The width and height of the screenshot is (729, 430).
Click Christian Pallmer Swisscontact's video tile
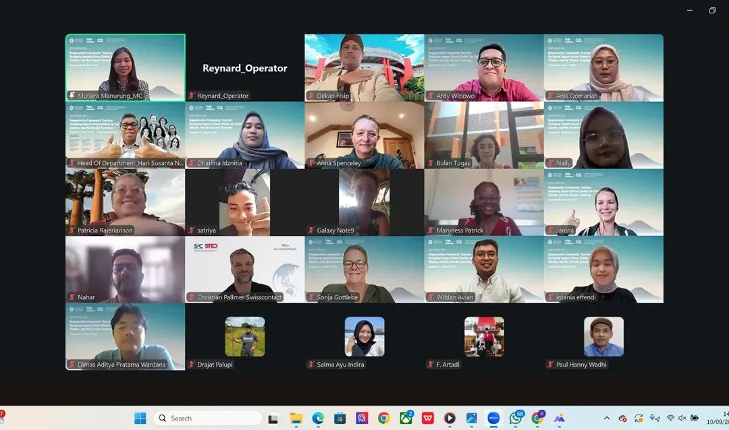pos(244,269)
